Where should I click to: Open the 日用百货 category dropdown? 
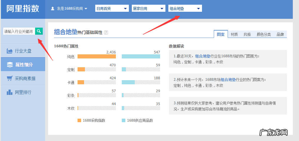(x=112, y=9)
